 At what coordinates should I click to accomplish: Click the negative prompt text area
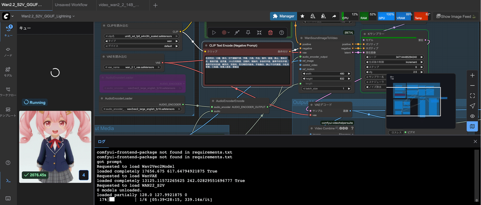tap(247, 70)
